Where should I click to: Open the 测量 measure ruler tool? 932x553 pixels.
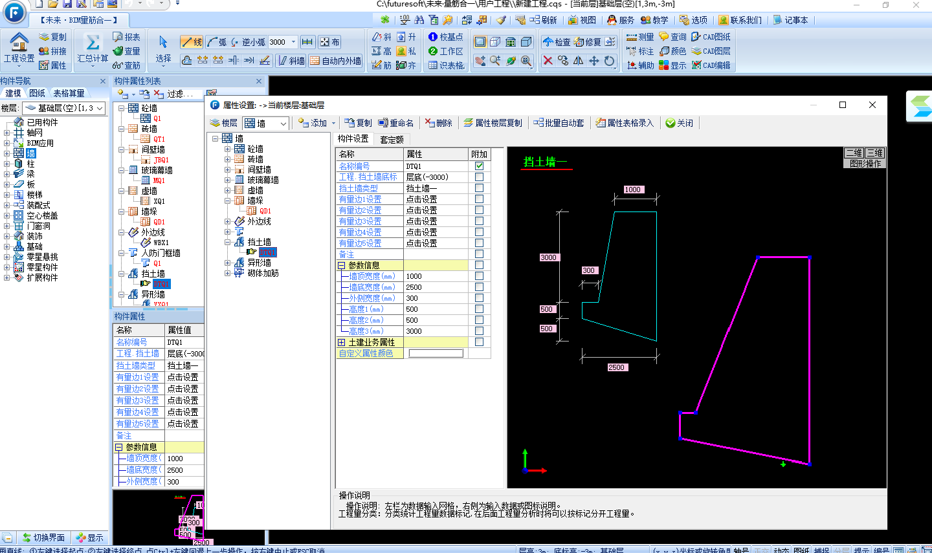[640, 37]
